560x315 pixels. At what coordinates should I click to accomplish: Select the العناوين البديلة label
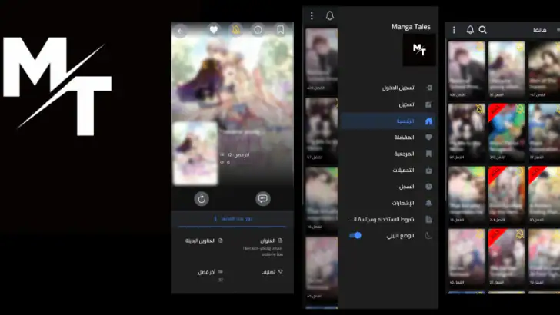pos(200,240)
